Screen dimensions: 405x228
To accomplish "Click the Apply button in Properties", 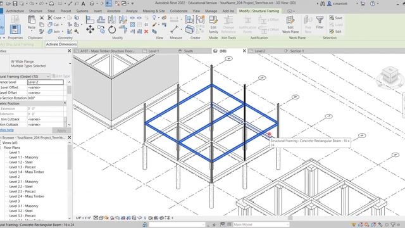I will (x=61, y=130).
